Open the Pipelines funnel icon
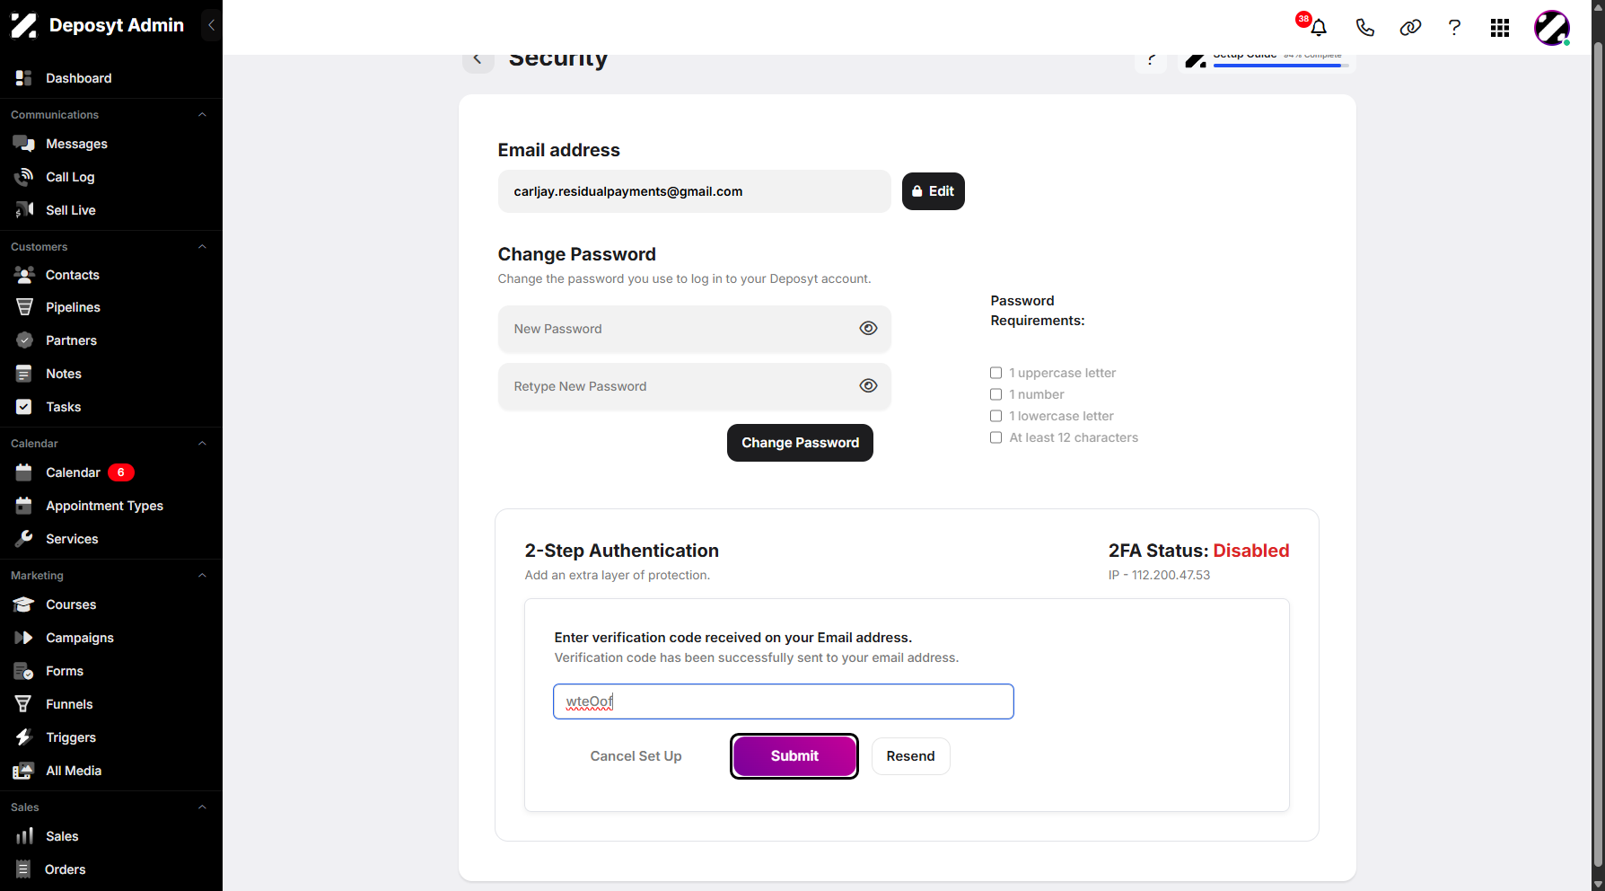1605x891 pixels. click(24, 307)
